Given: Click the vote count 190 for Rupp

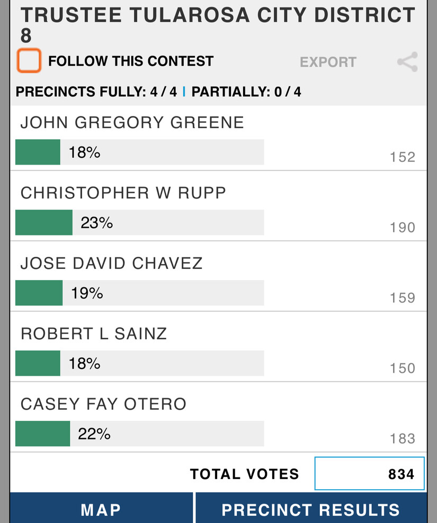Looking at the screenshot, I should tap(402, 228).
